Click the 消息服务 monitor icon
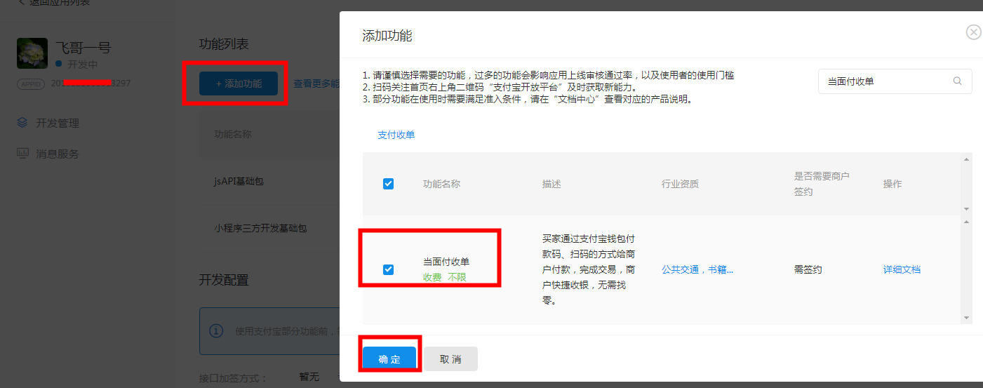Viewport: 983px width, 388px height. (22, 154)
